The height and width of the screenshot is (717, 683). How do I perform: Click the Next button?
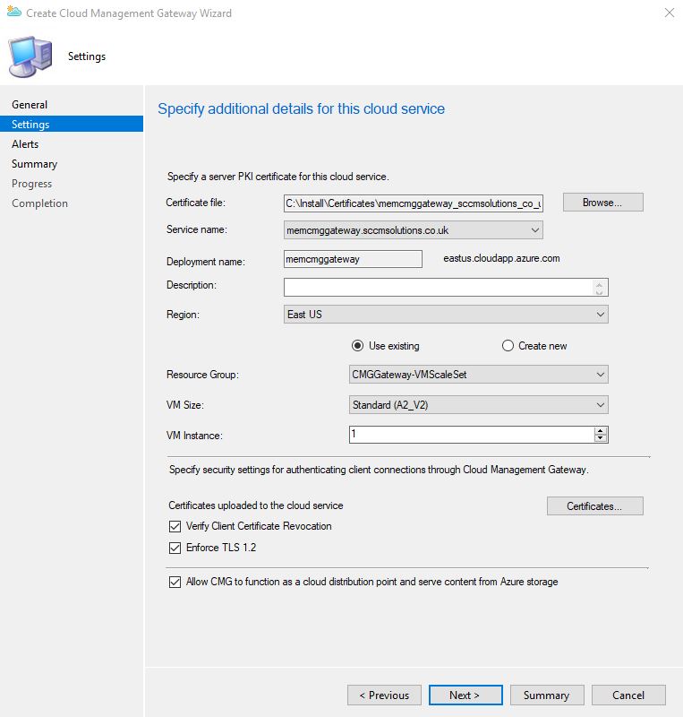(x=465, y=695)
